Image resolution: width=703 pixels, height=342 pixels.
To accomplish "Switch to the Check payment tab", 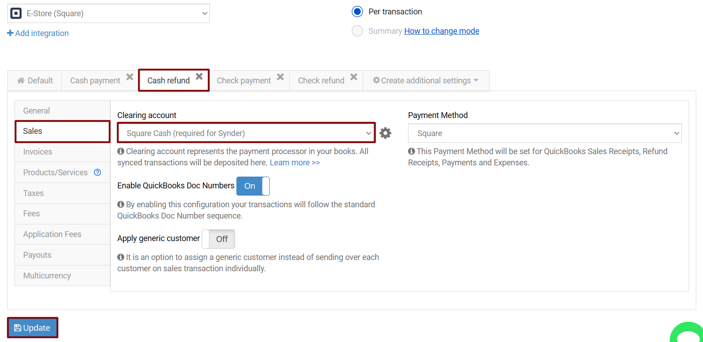I will [x=244, y=81].
